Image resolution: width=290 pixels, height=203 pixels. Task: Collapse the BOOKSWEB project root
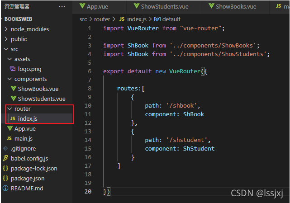(x=18, y=19)
